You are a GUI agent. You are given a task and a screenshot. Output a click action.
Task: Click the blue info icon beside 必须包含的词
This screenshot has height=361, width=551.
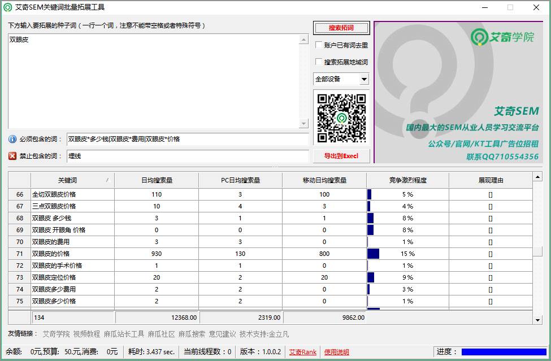(x=12, y=139)
